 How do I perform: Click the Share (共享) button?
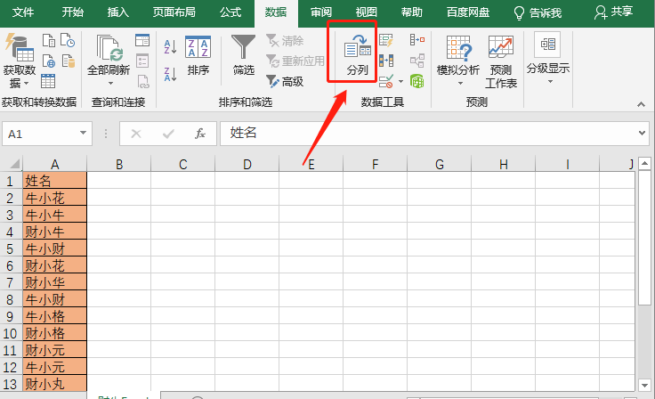(x=615, y=12)
